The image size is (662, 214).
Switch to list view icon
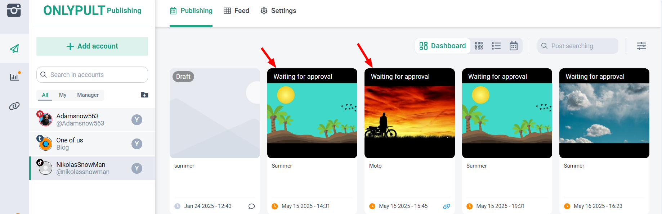pyautogui.click(x=496, y=46)
